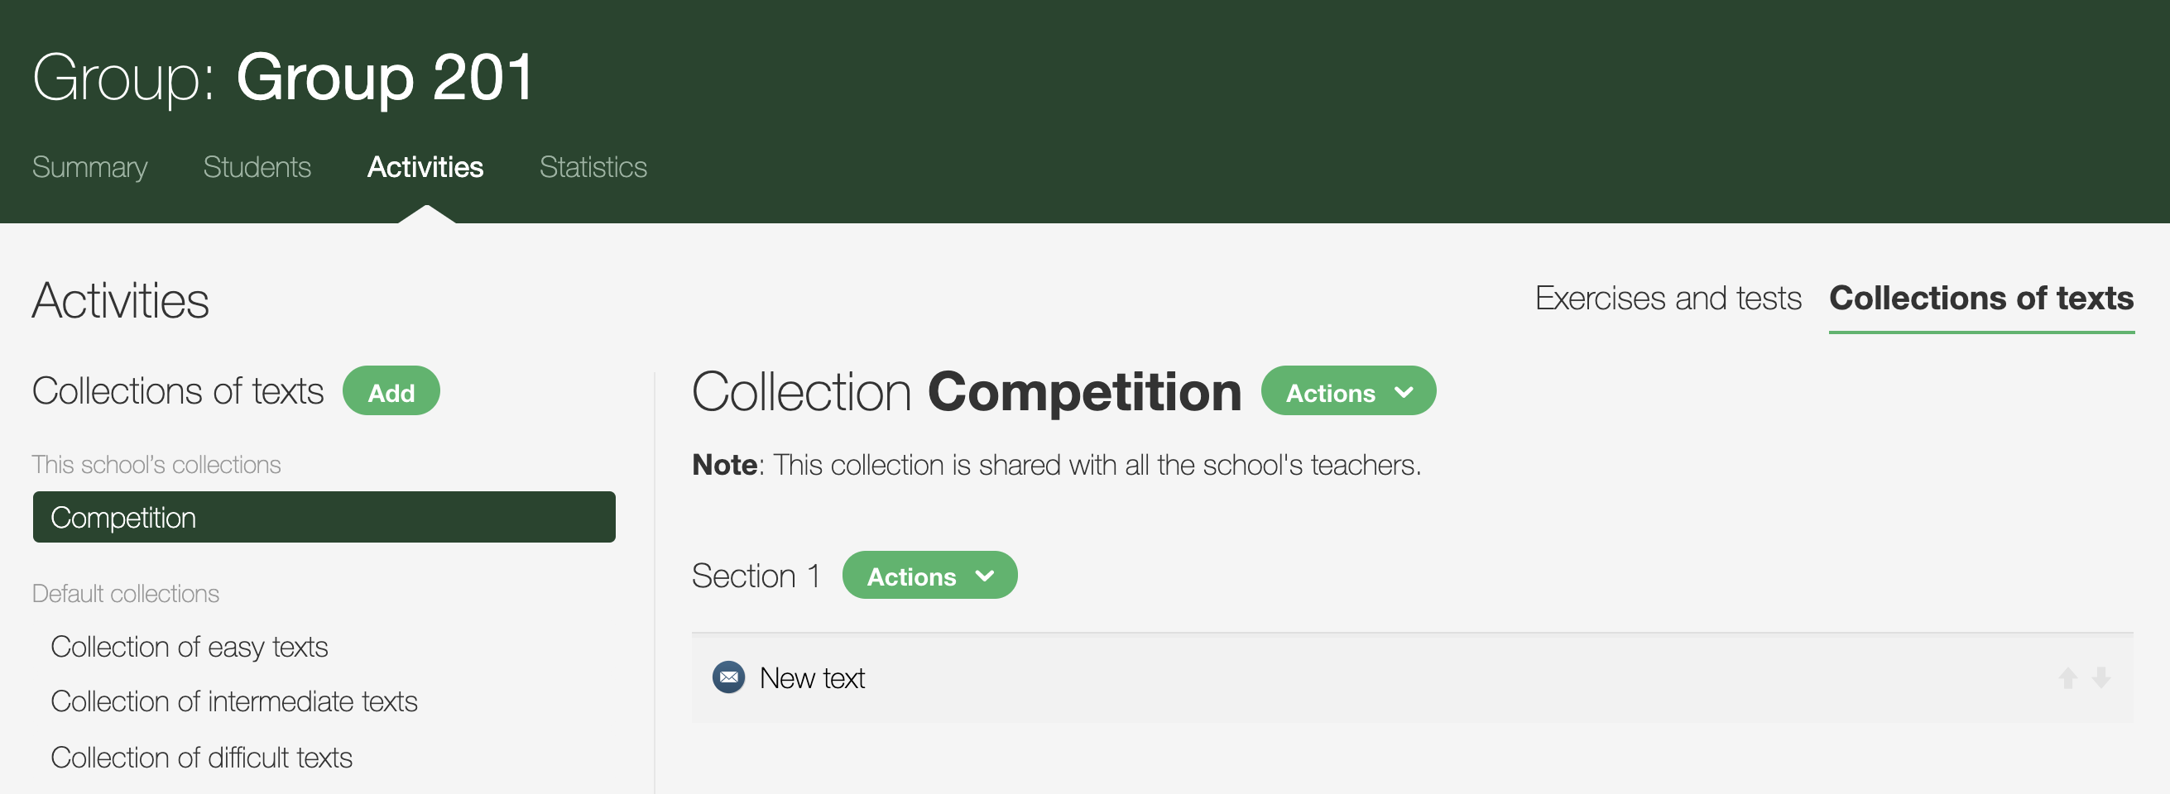This screenshot has width=2170, height=794.
Task: Select the Competition collection in the sidebar
Action: (324, 517)
